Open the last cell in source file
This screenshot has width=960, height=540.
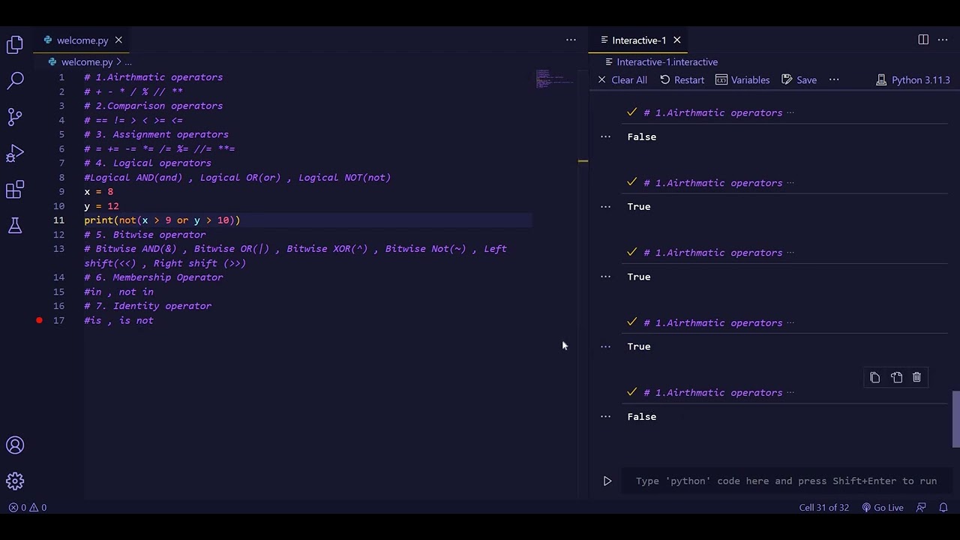pos(896,378)
